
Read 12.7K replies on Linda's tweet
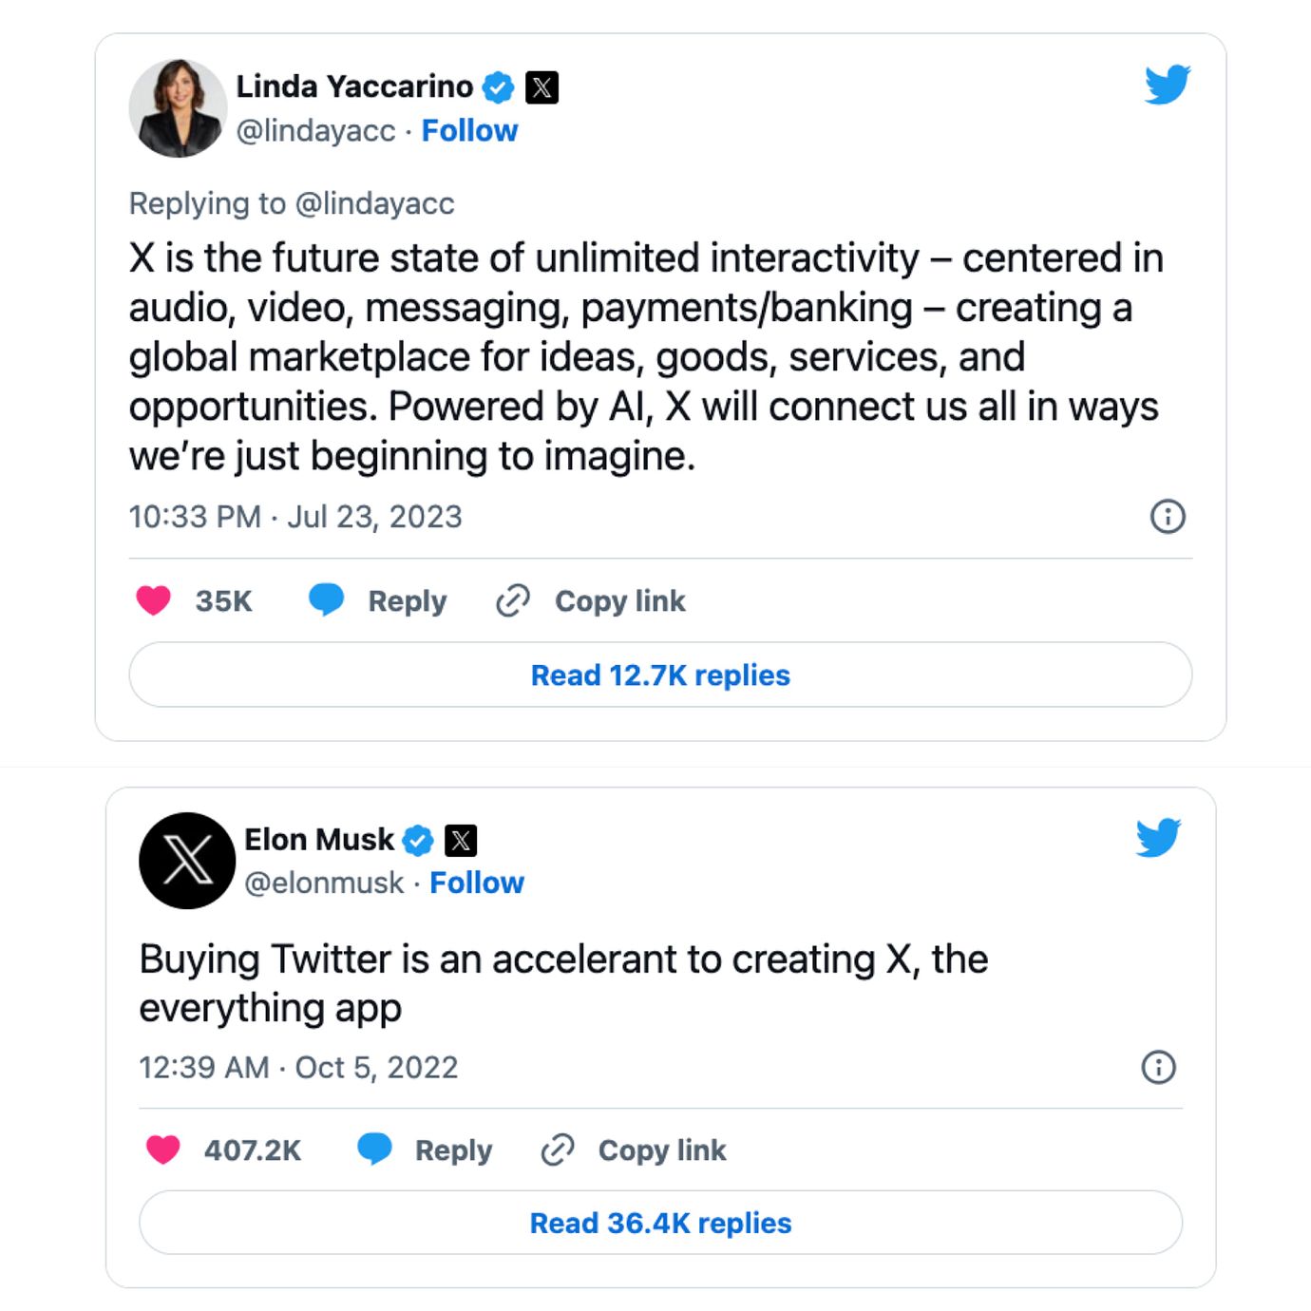coord(660,674)
